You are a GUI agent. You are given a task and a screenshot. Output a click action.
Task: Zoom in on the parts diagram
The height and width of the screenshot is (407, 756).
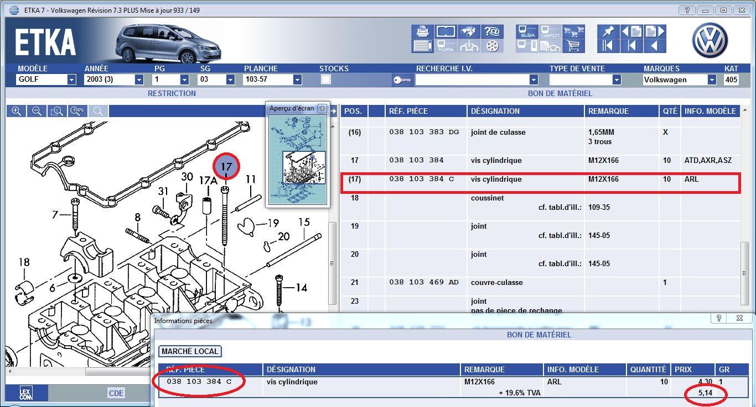click(x=17, y=111)
